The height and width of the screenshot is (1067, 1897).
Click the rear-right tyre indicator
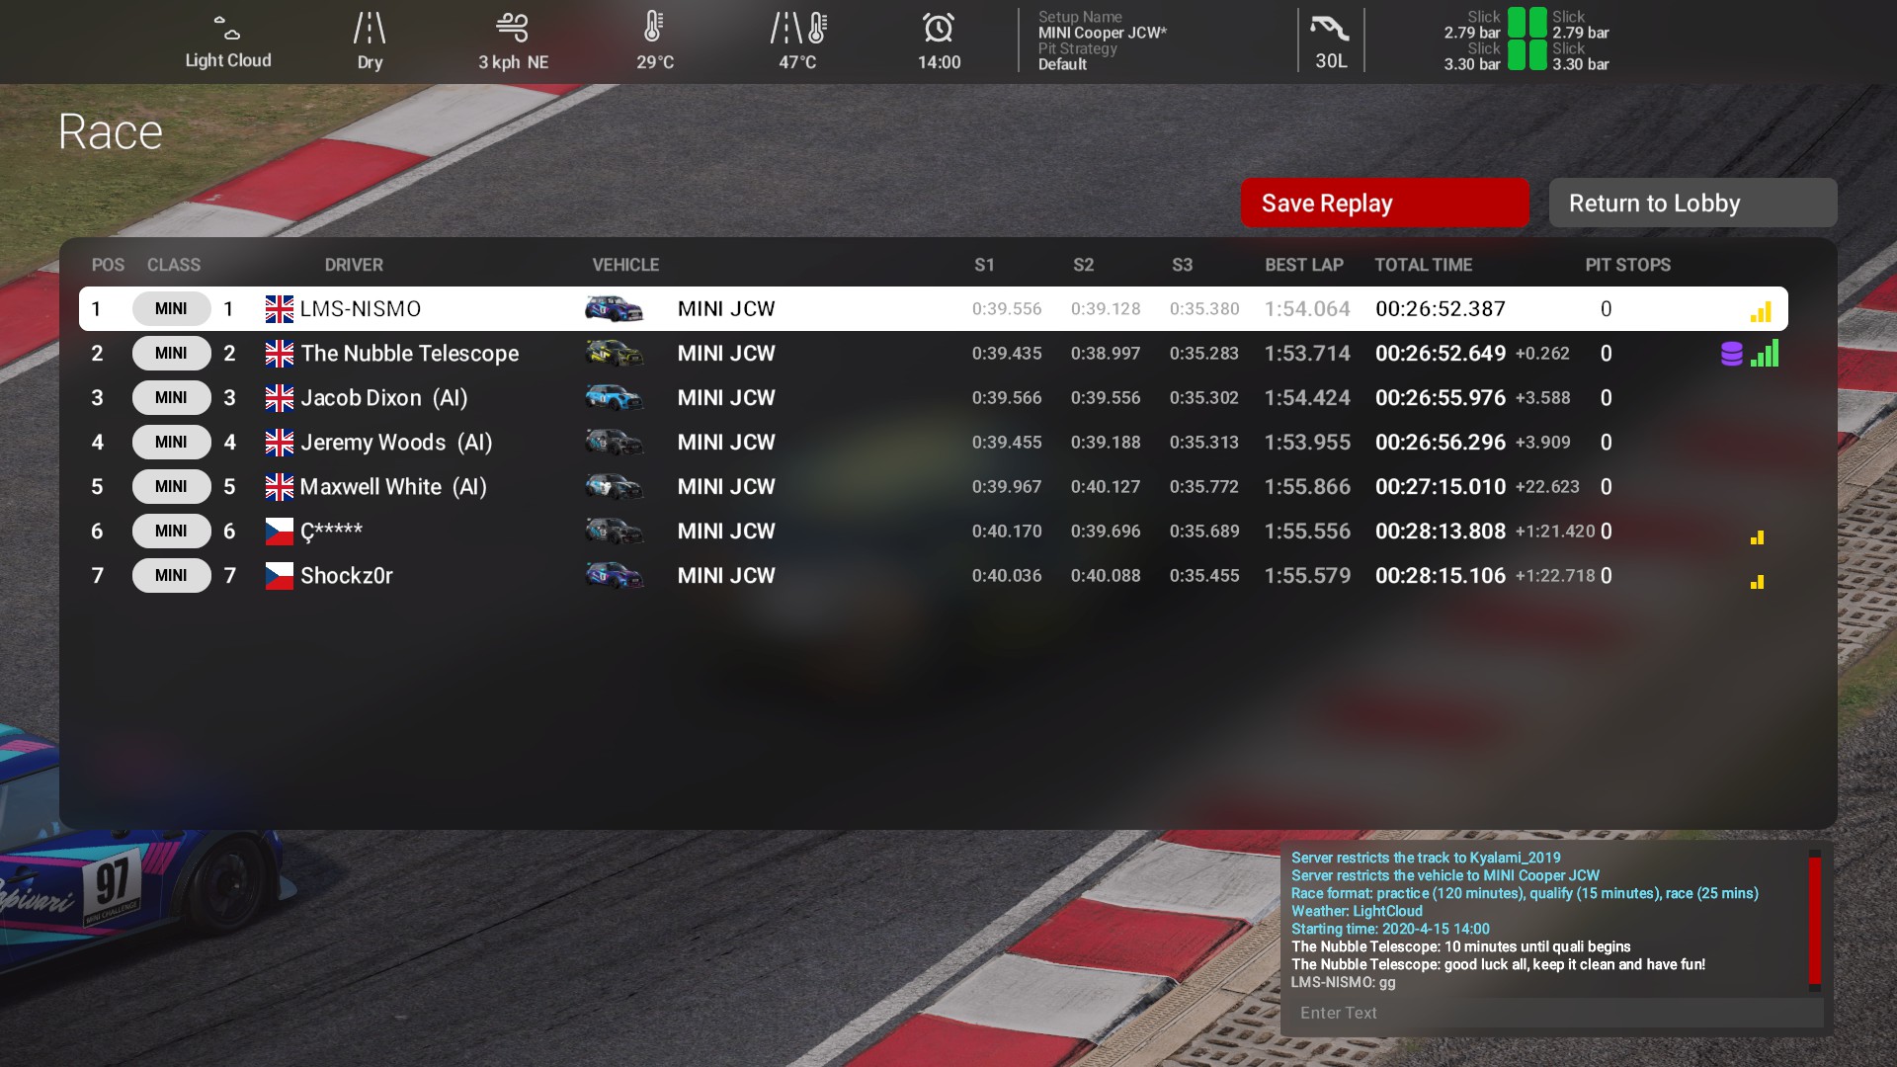pyautogui.click(x=1538, y=55)
